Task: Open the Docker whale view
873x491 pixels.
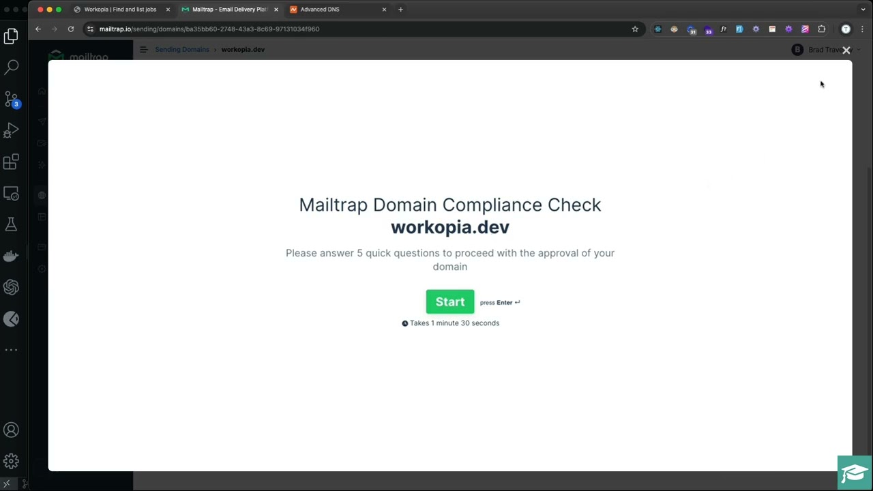Action: pos(11,256)
